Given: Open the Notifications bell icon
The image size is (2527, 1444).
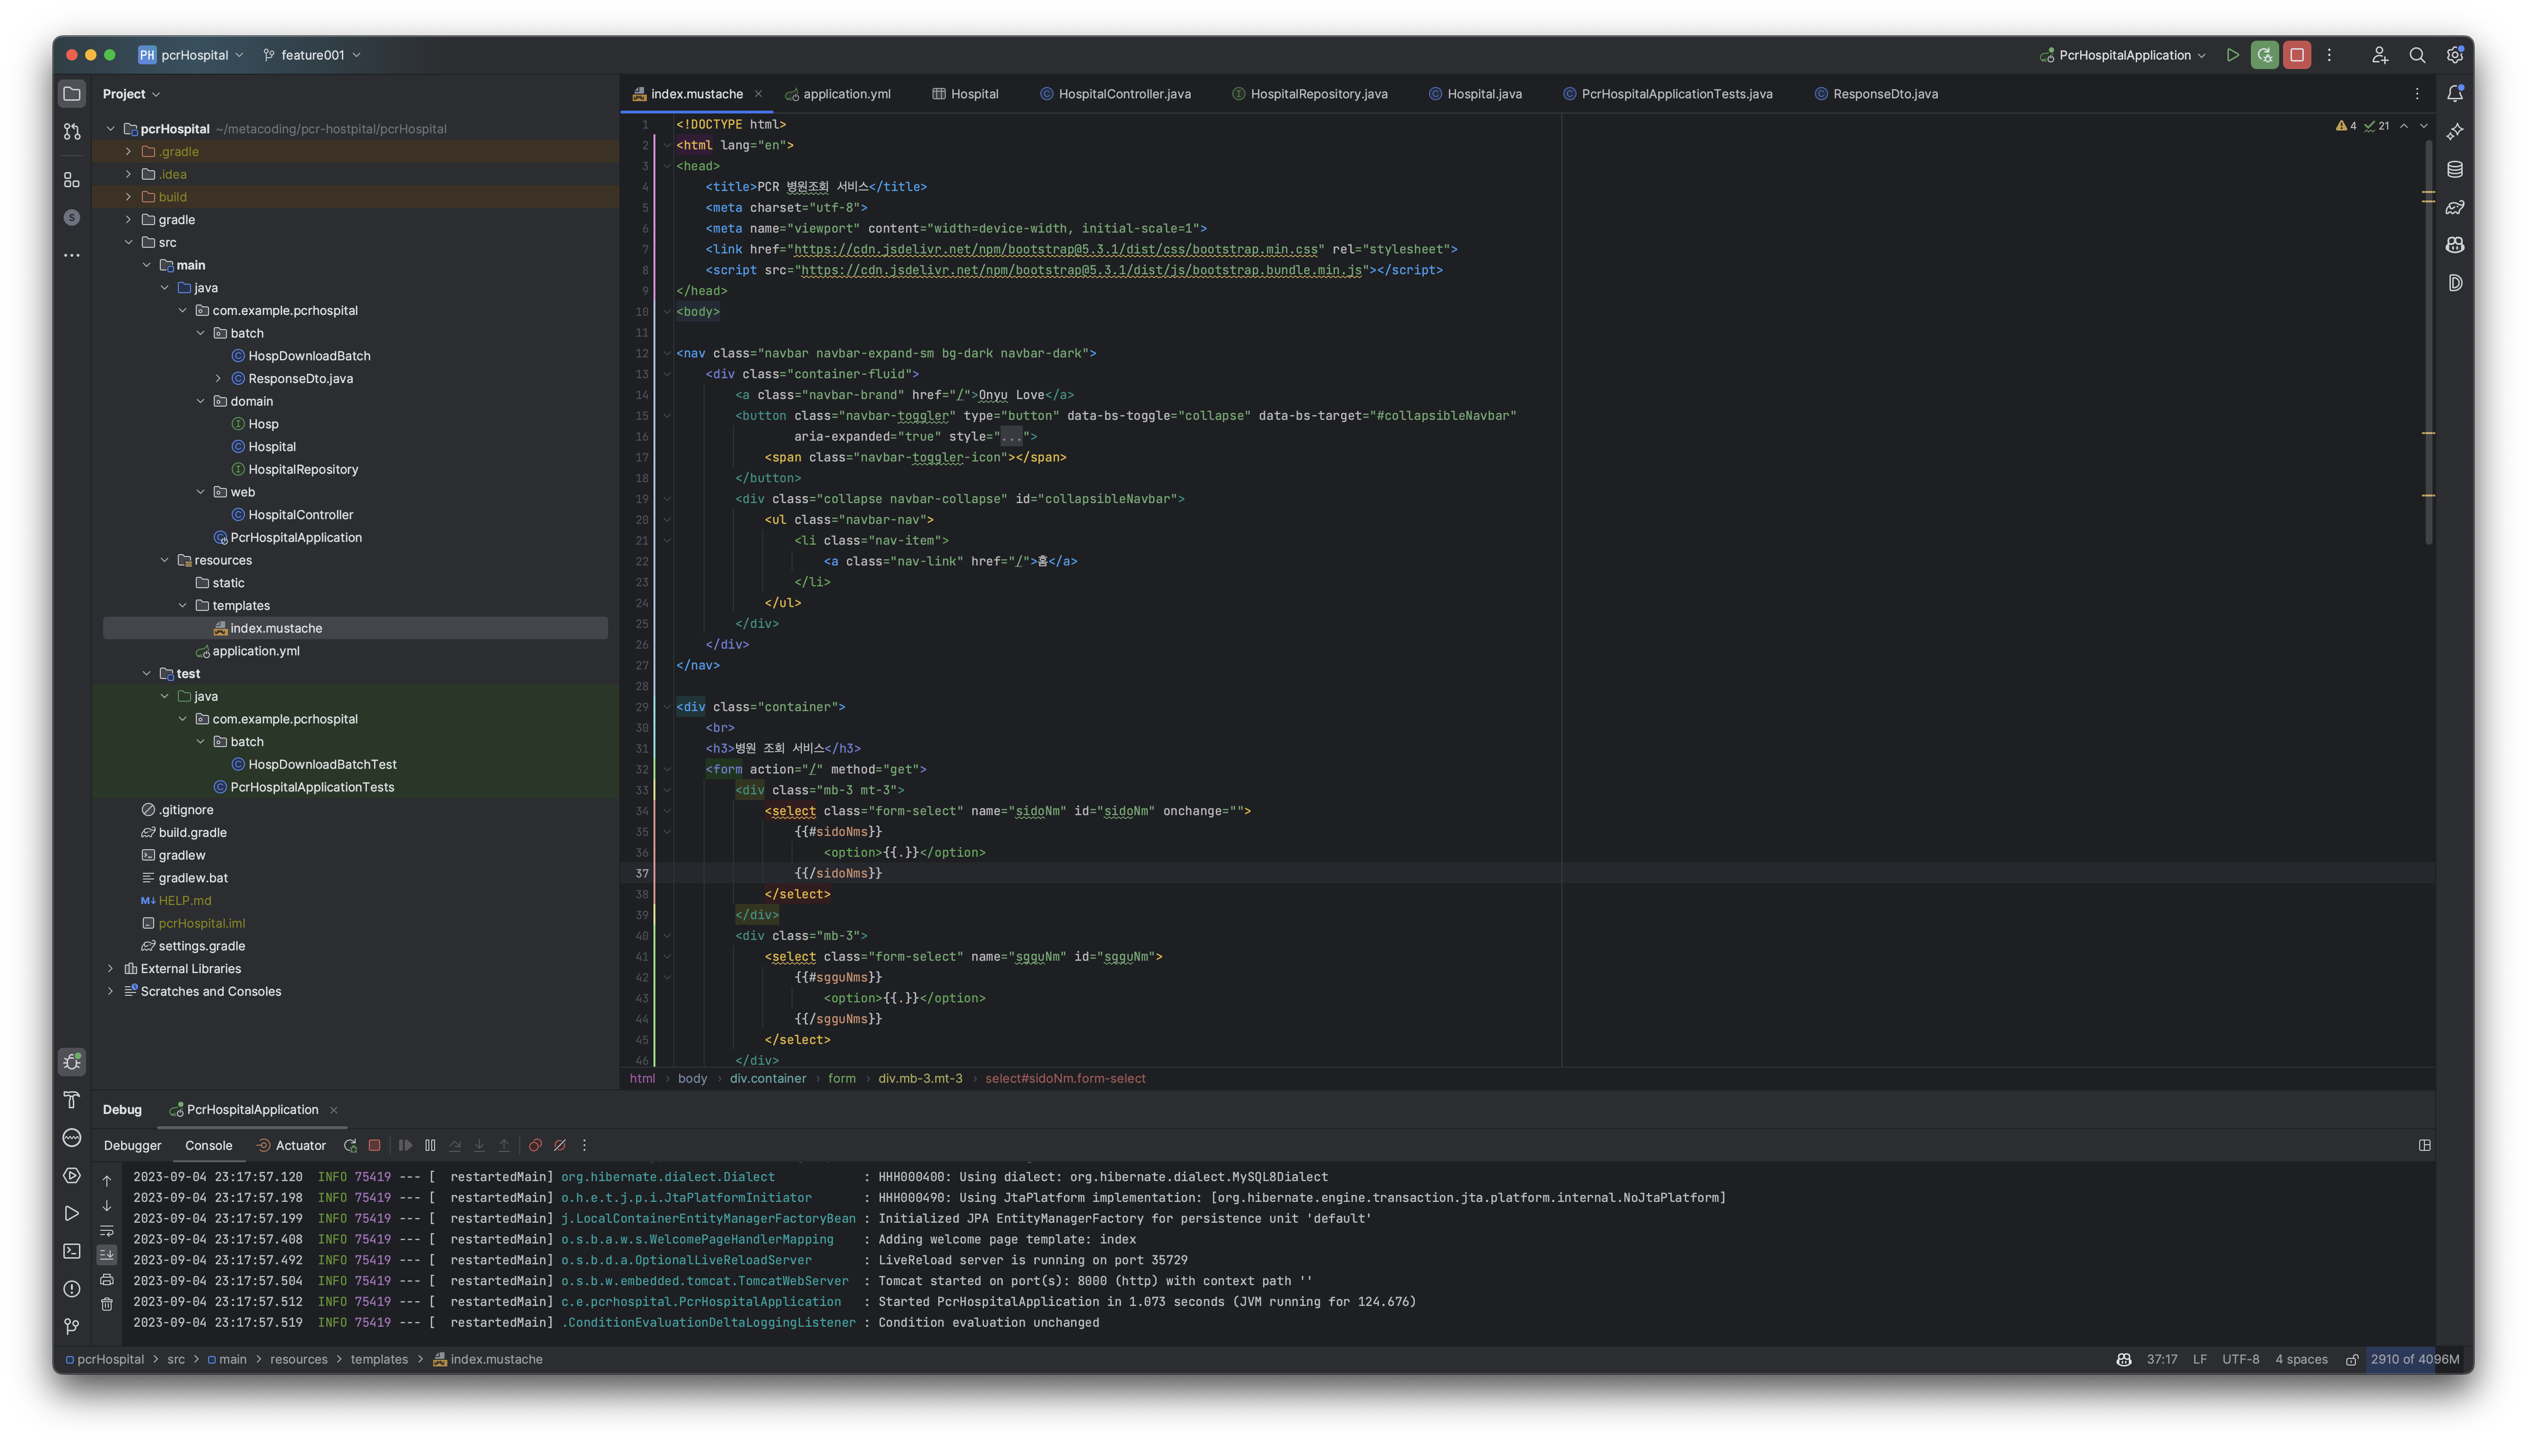Looking at the screenshot, I should 2455,94.
